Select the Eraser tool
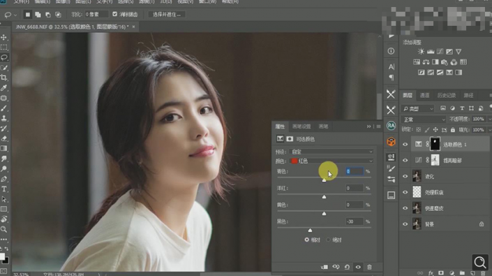The image size is (492, 276). click(x=3, y=138)
